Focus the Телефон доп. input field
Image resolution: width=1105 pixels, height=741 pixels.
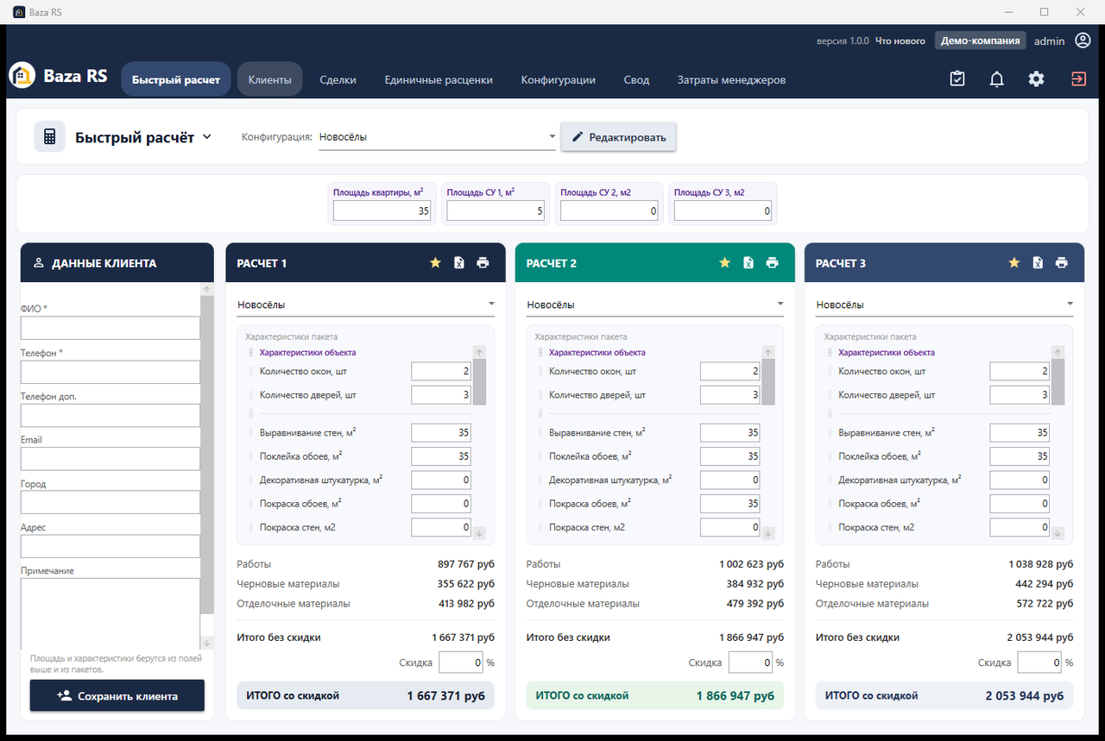[x=110, y=416]
